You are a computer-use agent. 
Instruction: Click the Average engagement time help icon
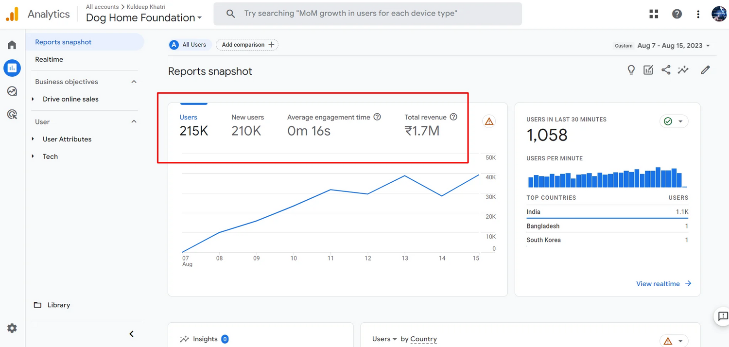coord(377,117)
